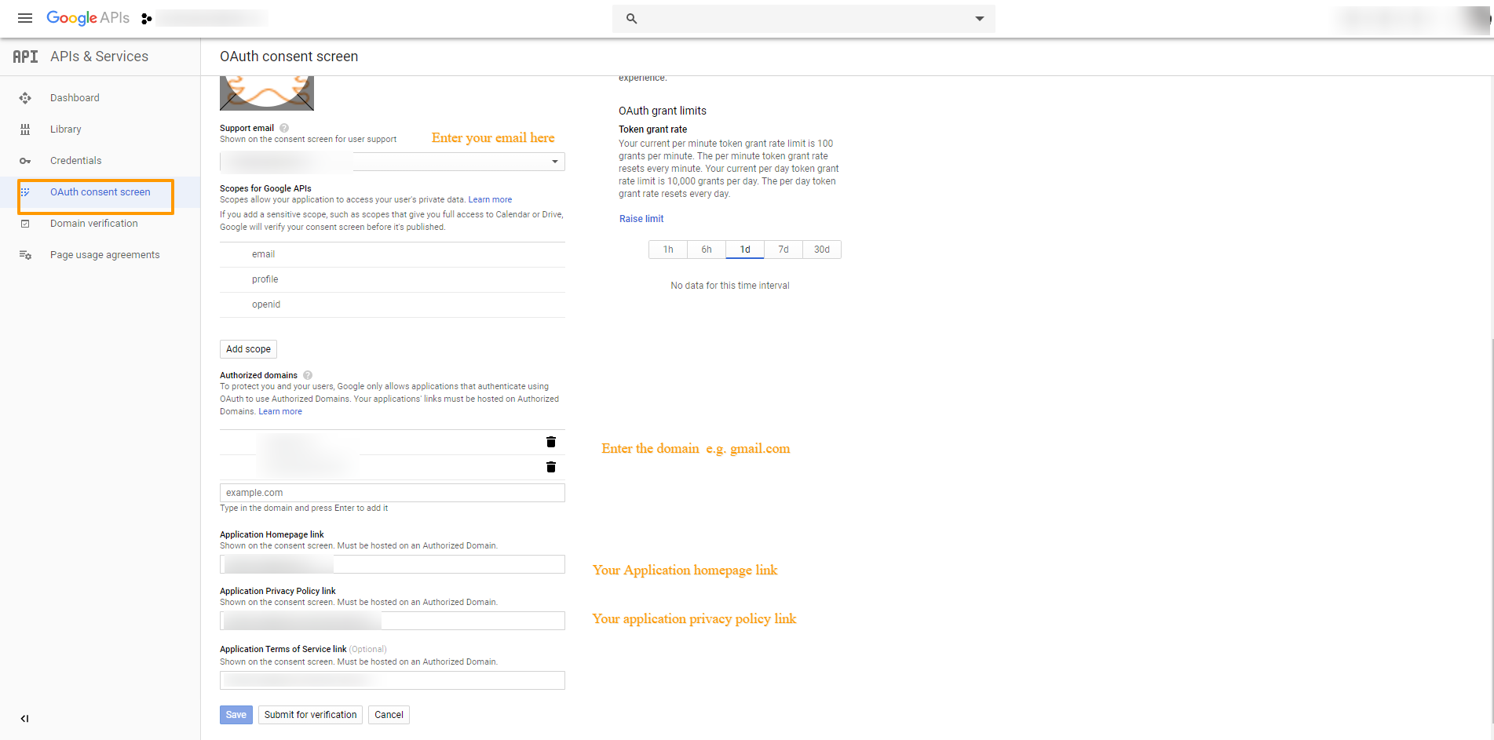Click the Application Privacy Policy link field
Viewport: 1494px width, 740px height.
point(393,621)
